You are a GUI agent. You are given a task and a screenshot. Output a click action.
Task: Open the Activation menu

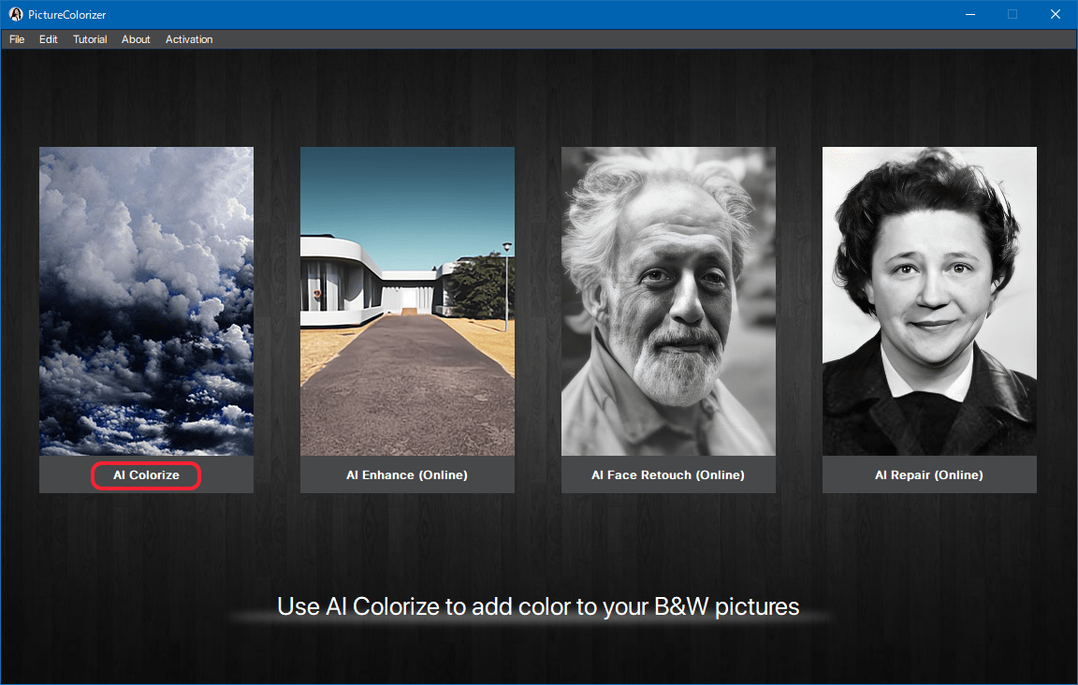tap(189, 39)
